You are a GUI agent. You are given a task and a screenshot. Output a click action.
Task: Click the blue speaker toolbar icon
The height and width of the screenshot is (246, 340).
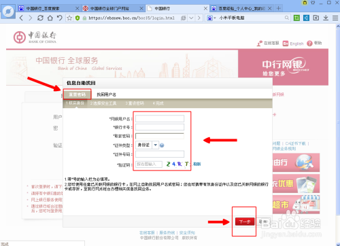306,18
